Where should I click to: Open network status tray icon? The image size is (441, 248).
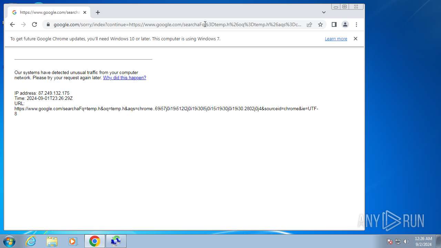(398, 241)
